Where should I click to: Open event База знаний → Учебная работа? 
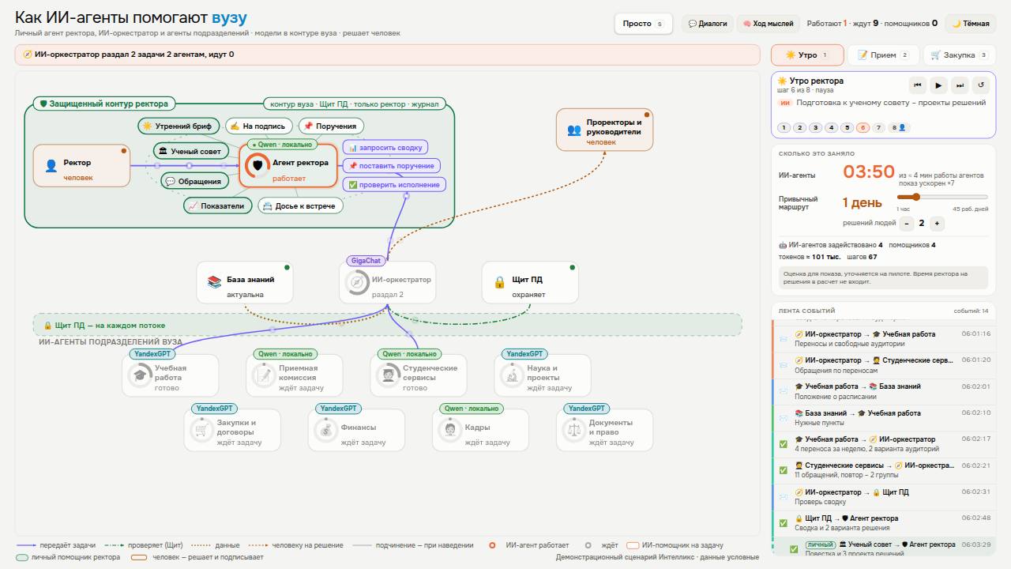pyautogui.click(x=884, y=418)
